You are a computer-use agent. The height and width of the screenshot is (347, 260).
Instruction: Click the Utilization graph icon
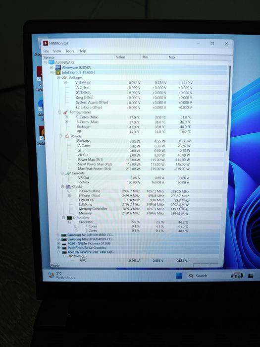click(x=69, y=218)
